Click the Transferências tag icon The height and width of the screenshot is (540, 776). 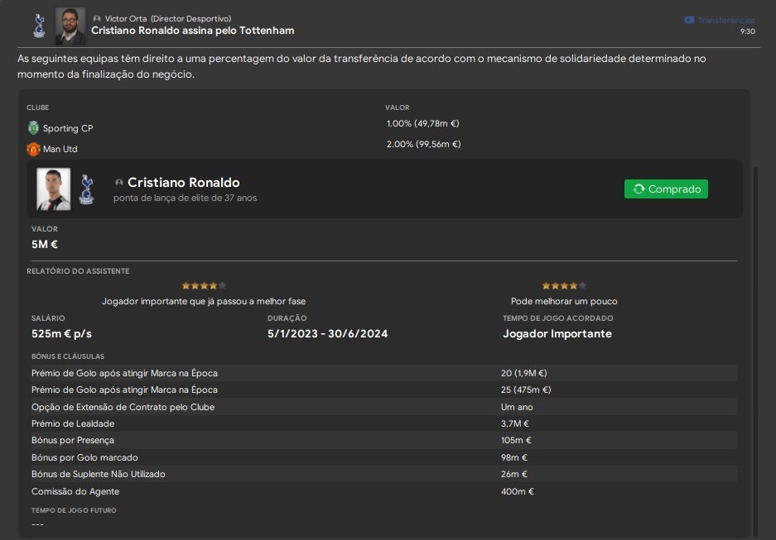pyautogui.click(x=689, y=20)
